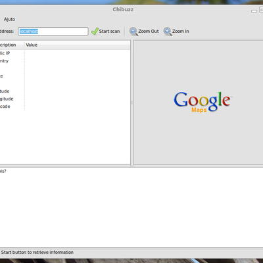
Task: Click the green checkmark Start scan icon
Action: [95, 32]
